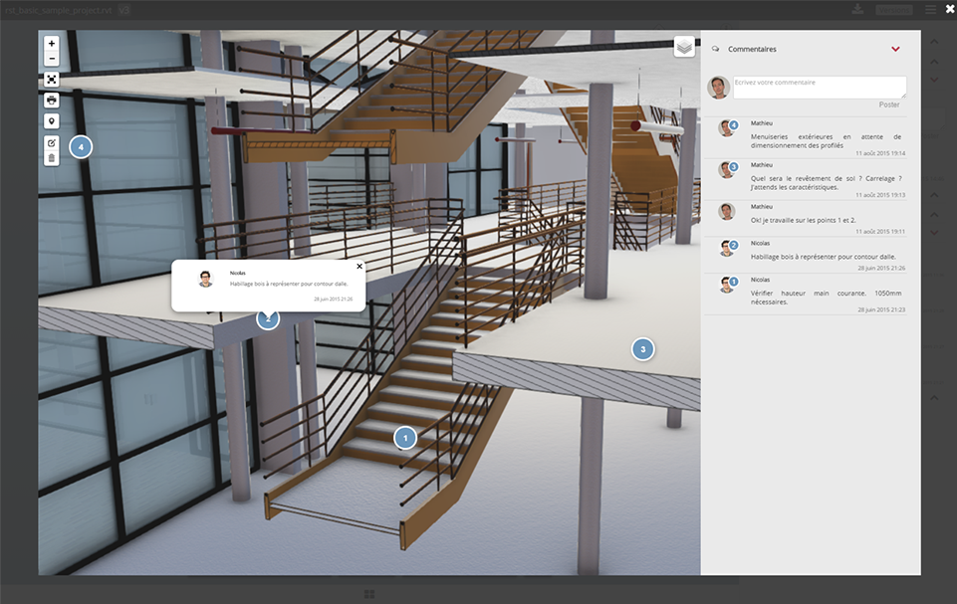
Task: Click annotation marker 3 on the floor slab
Action: 642,349
